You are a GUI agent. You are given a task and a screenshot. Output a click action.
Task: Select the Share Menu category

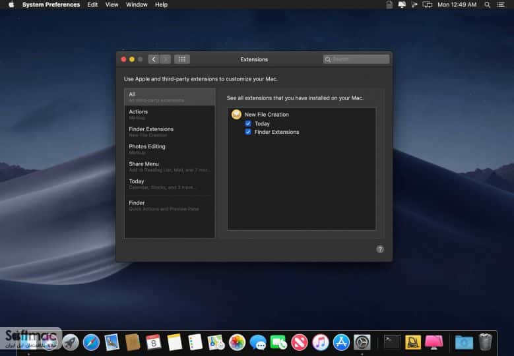[x=170, y=166]
